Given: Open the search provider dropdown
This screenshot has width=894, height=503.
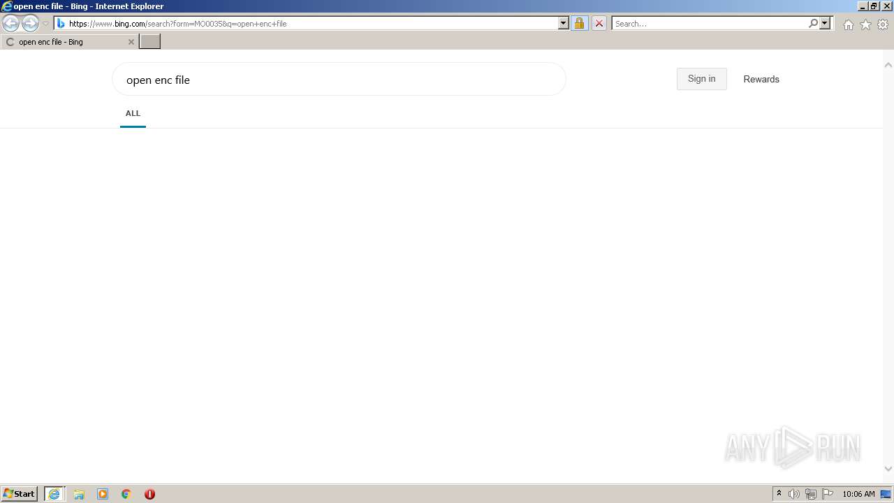Looking at the screenshot, I should 825,24.
